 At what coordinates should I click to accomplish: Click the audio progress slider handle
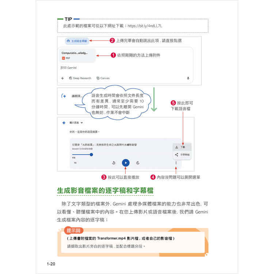(x=91, y=155)
